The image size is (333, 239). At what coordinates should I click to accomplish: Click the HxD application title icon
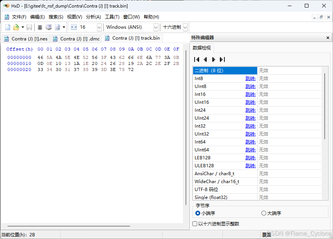pos(6,6)
